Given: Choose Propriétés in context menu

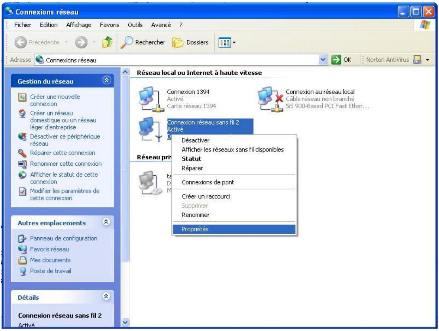Looking at the screenshot, I should pyautogui.click(x=234, y=229).
